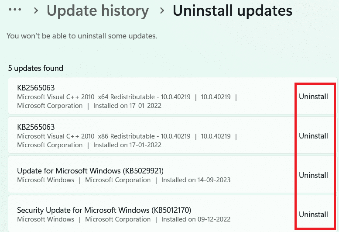Select Update for Microsoft Windows (KB5029921) title

[x=90, y=170]
